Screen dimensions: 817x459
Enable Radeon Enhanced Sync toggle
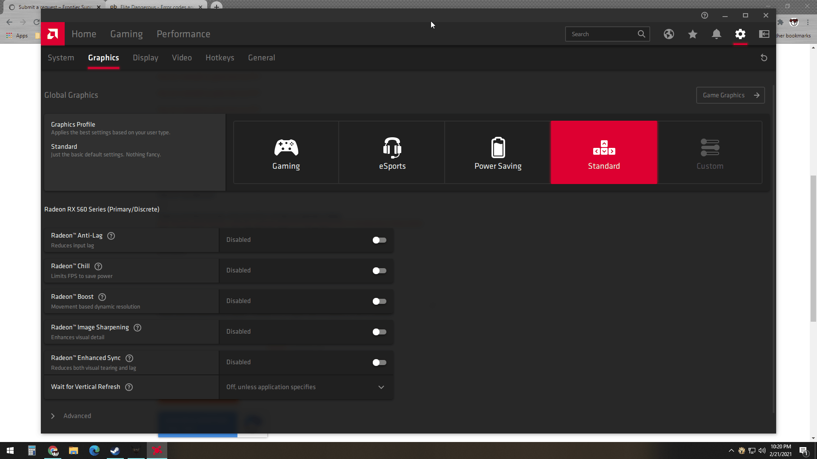tap(379, 363)
